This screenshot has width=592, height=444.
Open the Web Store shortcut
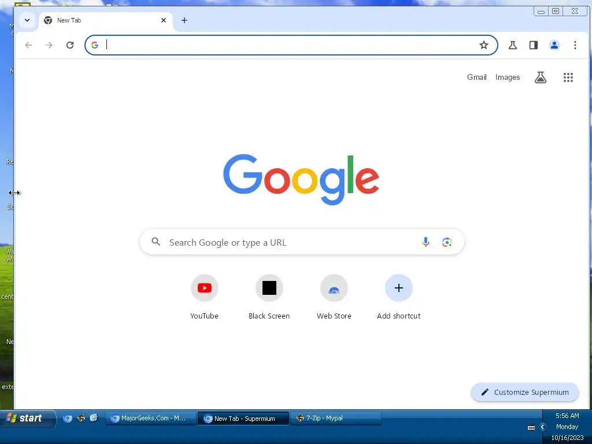point(334,297)
